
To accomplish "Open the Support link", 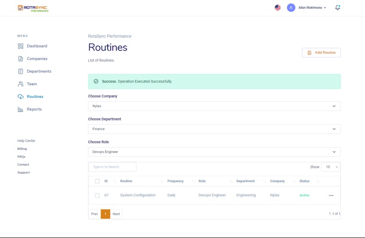I will [24, 172].
